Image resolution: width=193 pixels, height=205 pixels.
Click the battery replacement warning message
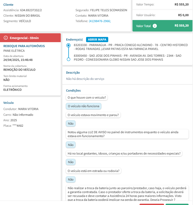127,194
